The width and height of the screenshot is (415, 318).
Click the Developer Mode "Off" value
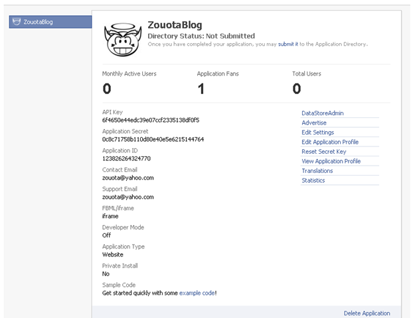click(x=106, y=235)
